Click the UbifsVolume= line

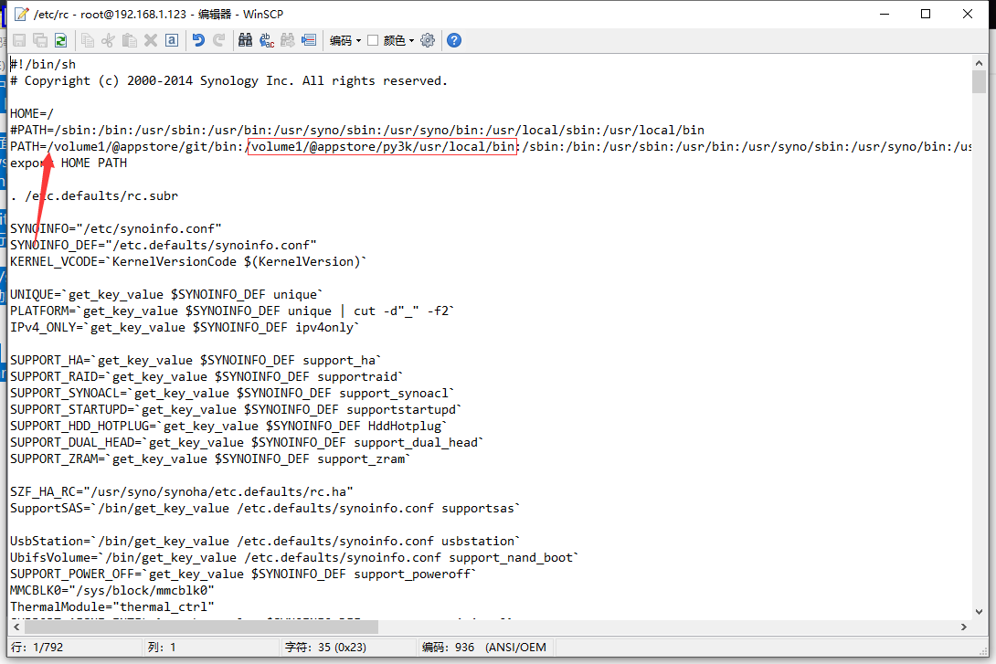pos(295,557)
